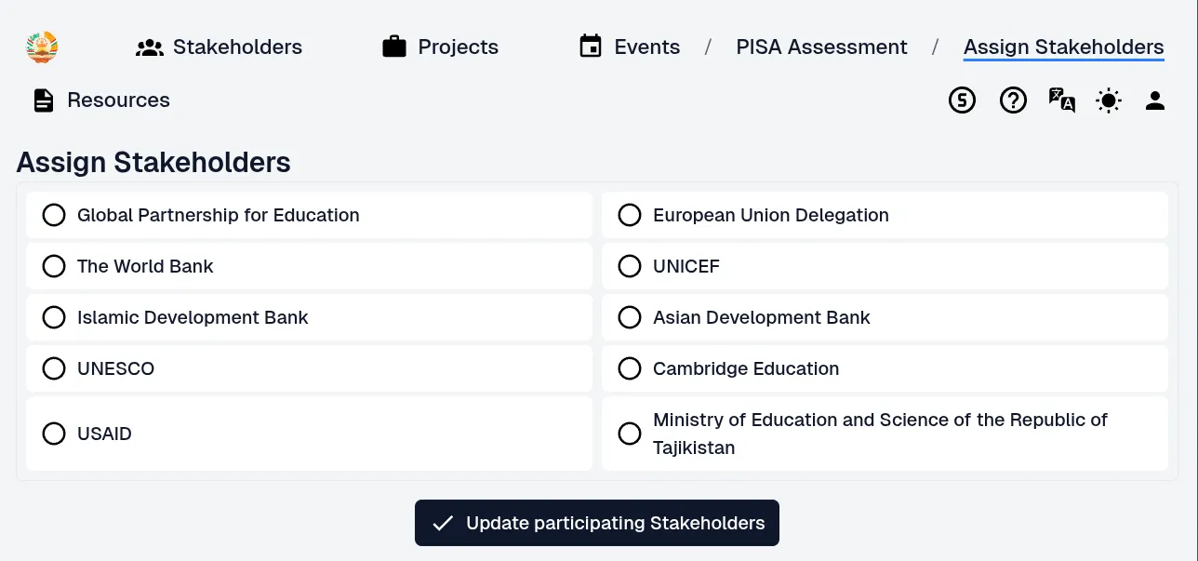Image resolution: width=1198 pixels, height=561 pixels.
Task: Open the help question mark icon
Action: 1013,100
